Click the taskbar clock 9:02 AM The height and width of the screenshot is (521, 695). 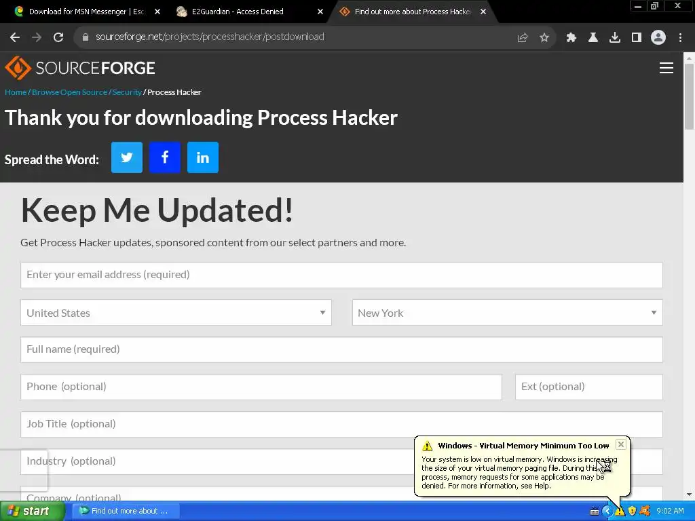pyautogui.click(x=670, y=511)
